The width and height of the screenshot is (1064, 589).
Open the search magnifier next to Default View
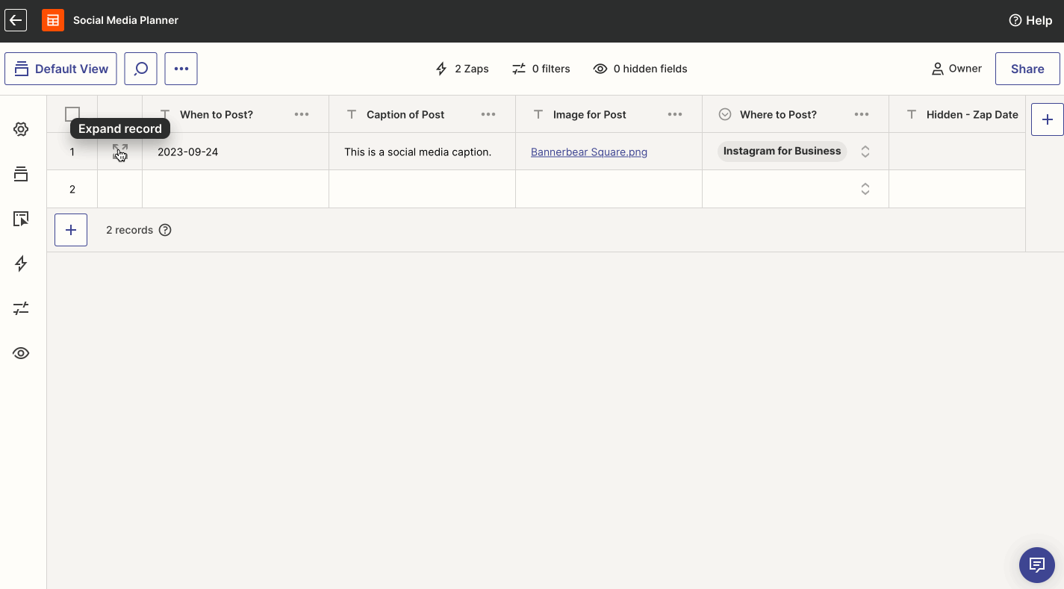point(140,68)
